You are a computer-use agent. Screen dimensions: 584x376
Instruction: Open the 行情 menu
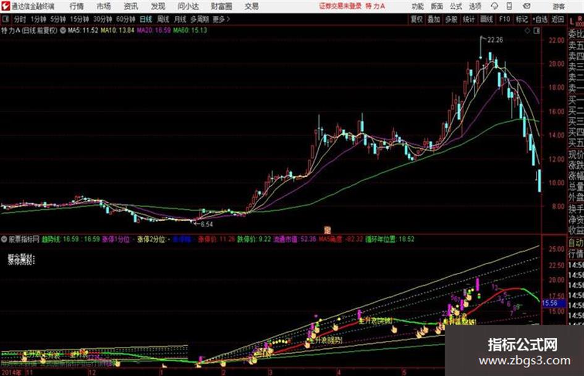77,6
